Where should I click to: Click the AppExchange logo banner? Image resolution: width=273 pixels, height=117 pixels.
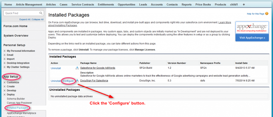pos(252,28)
